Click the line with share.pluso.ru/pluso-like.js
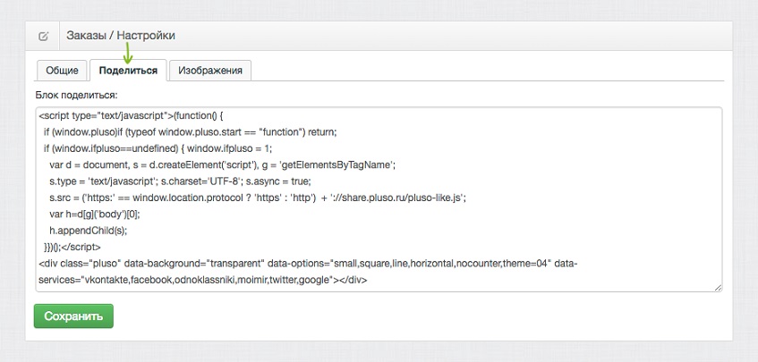Image resolution: width=758 pixels, height=362 pixels. pos(257,198)
